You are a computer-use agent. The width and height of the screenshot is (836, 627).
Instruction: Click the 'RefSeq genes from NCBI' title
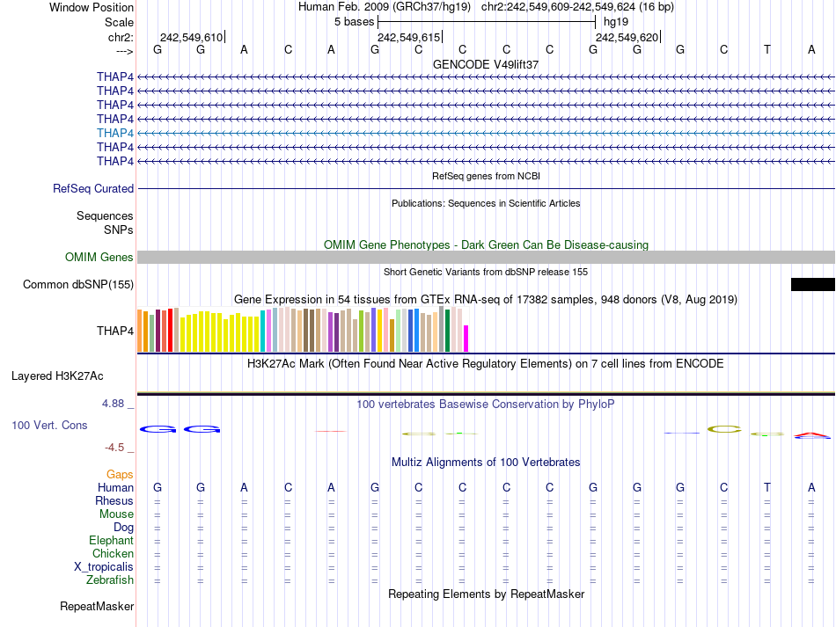click(486, 176)
